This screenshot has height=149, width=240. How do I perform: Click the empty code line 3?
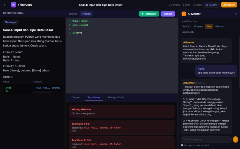coord(122,29)
